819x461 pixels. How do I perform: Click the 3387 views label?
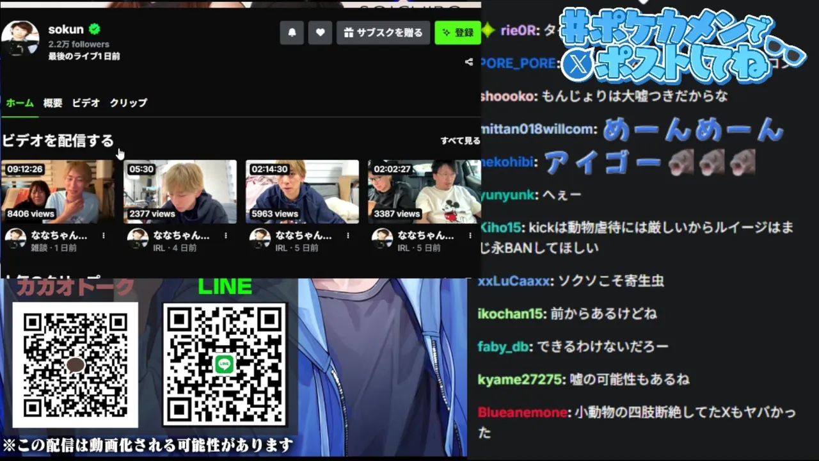coord(397,214)
